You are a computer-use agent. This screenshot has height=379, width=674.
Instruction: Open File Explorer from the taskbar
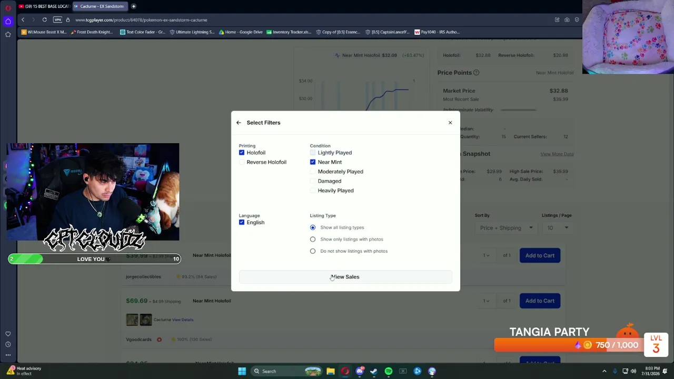[331, 371]
